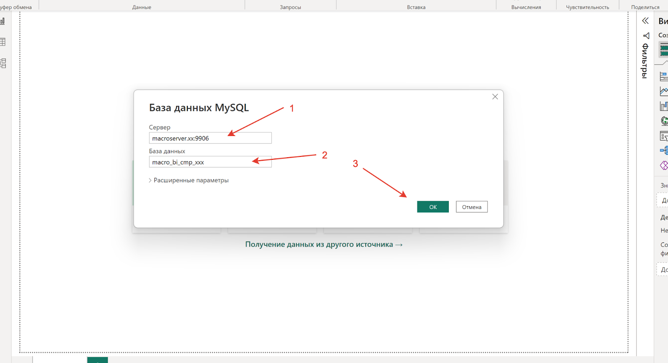Choose the decomposition tree visual icon
Viewport: 668px width, 363px height.
pos(664,150)
